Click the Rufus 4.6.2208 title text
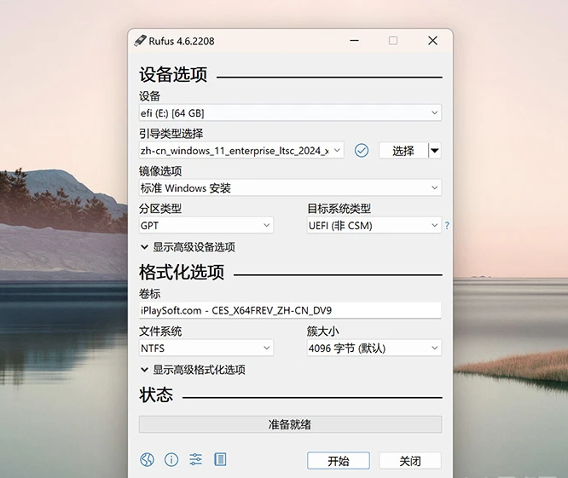568x478 pixels. coord(182,41)
